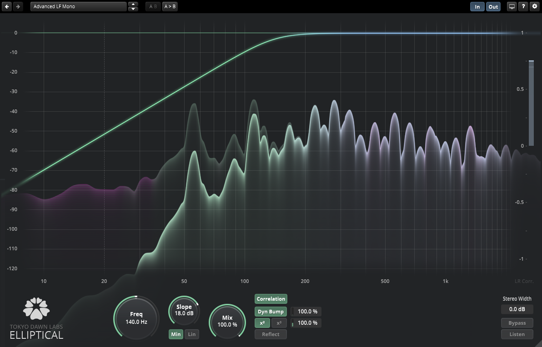The height and width of the screenshot is (347, 542).
Task: Click the Freq knob at 140.0 Hz
Action: (136, 318)
